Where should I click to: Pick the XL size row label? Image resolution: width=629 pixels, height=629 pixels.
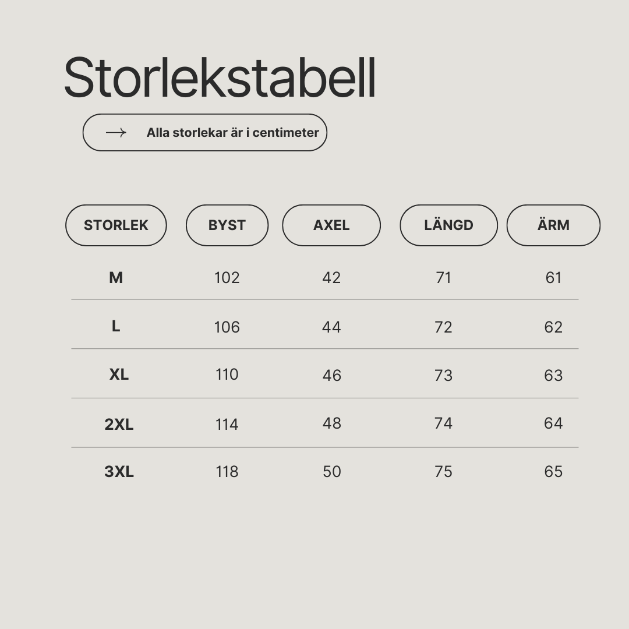pyautogui.click(x=119, y=374)
